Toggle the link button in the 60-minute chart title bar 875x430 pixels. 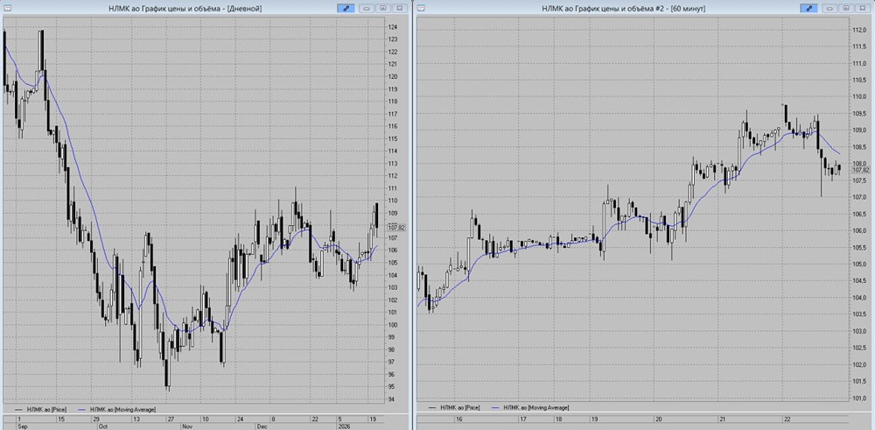pos(808,9)
